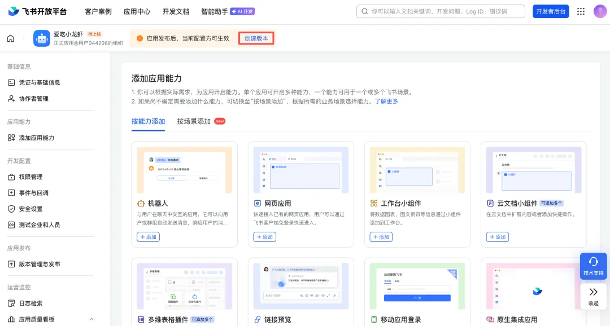Viewport: 610px width, 326px height.
Task: Click the search magnifier icon
Action: tap(364, 12)
